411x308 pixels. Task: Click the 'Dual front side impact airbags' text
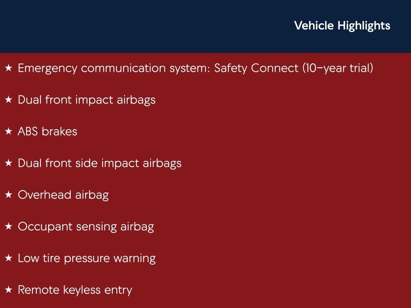tap(100, 163)
